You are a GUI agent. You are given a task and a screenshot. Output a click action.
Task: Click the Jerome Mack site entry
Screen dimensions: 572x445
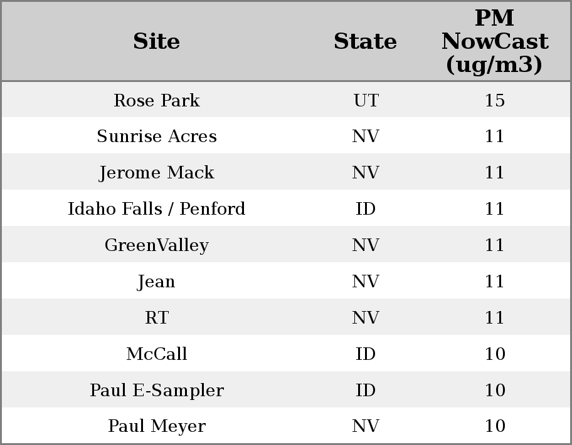pyautogui.click(x=157, y=173)
